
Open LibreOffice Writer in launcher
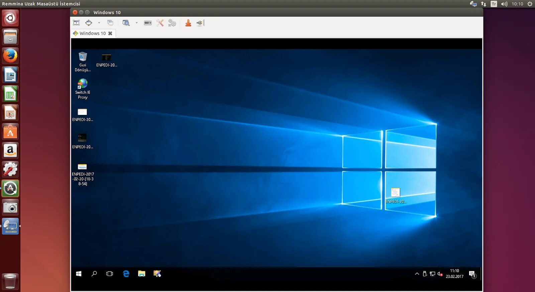pos(10,75)
